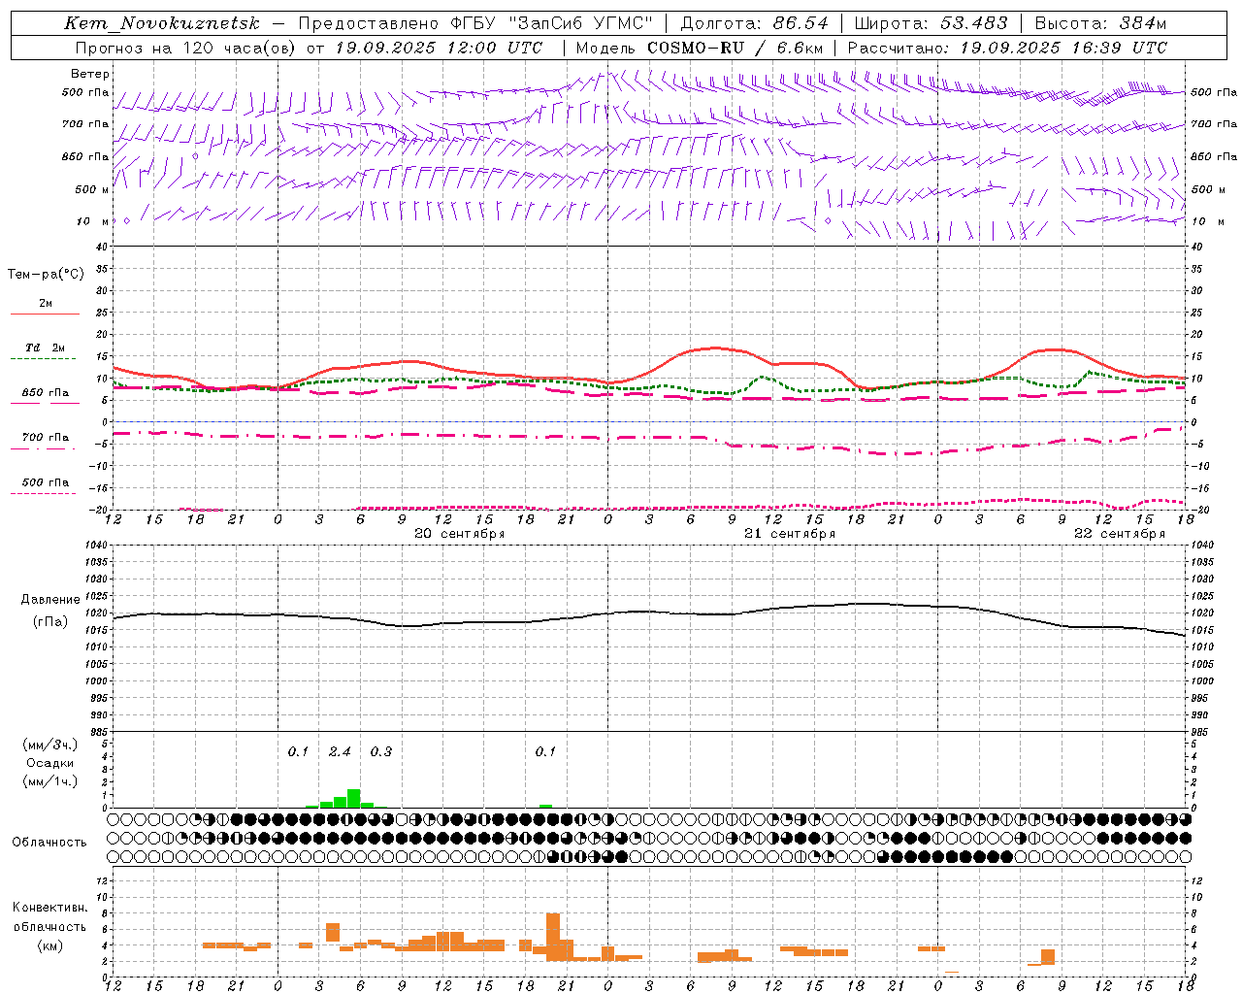Select the '0.3' precipitation amount value
Image resolution: width=1242 pixels, height=994 pixels.
pos(381,751)
